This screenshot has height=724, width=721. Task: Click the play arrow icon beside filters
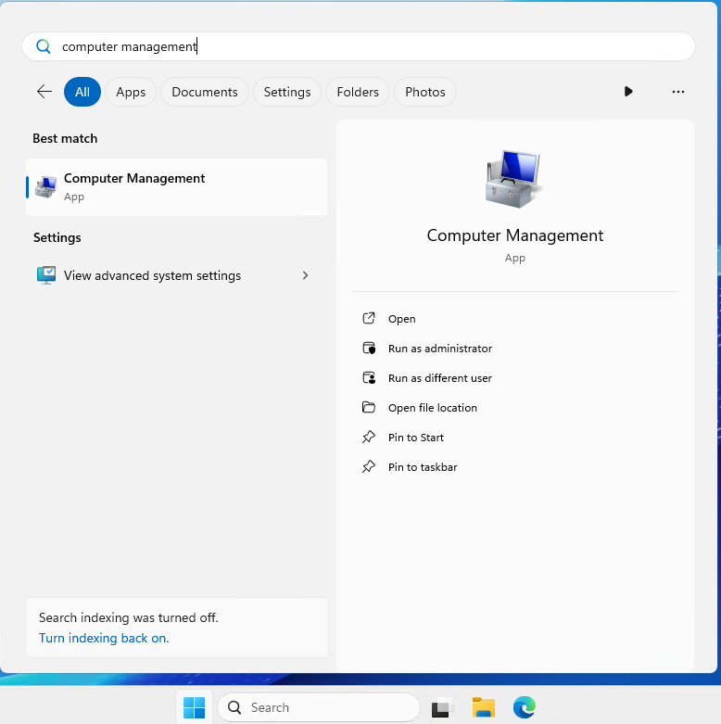[x=628, y=92]
